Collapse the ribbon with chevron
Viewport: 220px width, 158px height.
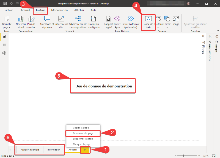218,31
